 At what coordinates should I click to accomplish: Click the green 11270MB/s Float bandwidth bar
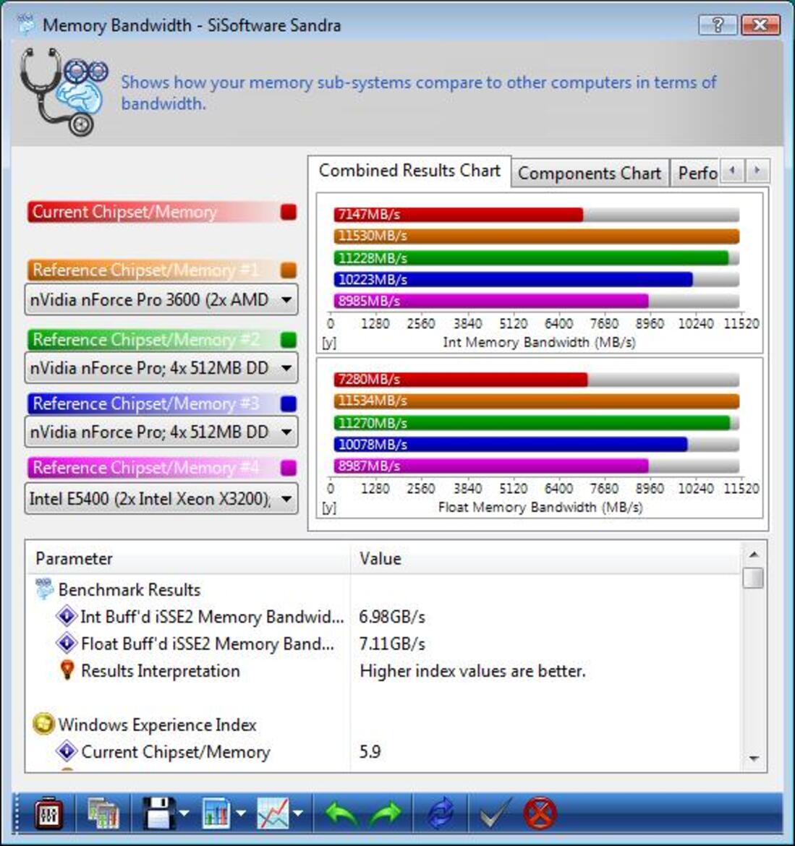532,422
